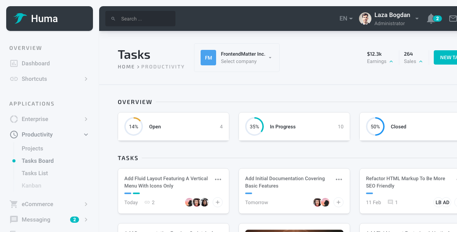Click the New Task button
Image resolution: width=457 pixels, height=232 pixels.
[445, 57]
